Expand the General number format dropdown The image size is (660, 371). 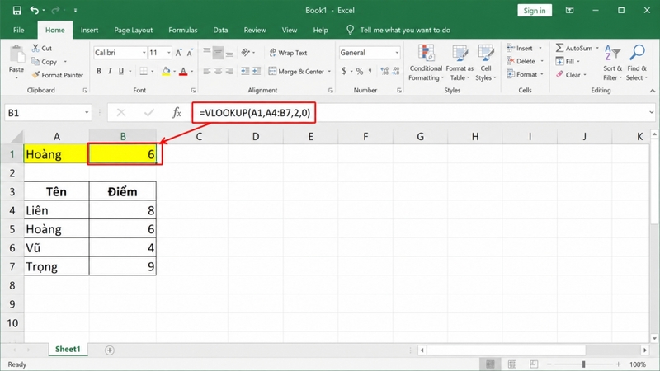[x=397, y=53]
